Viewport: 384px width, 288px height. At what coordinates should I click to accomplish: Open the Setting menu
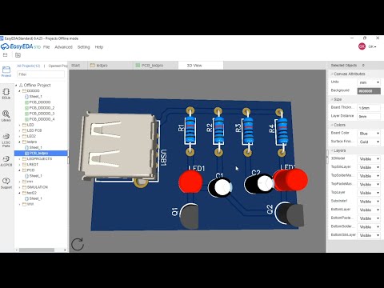tap(83, 47)
